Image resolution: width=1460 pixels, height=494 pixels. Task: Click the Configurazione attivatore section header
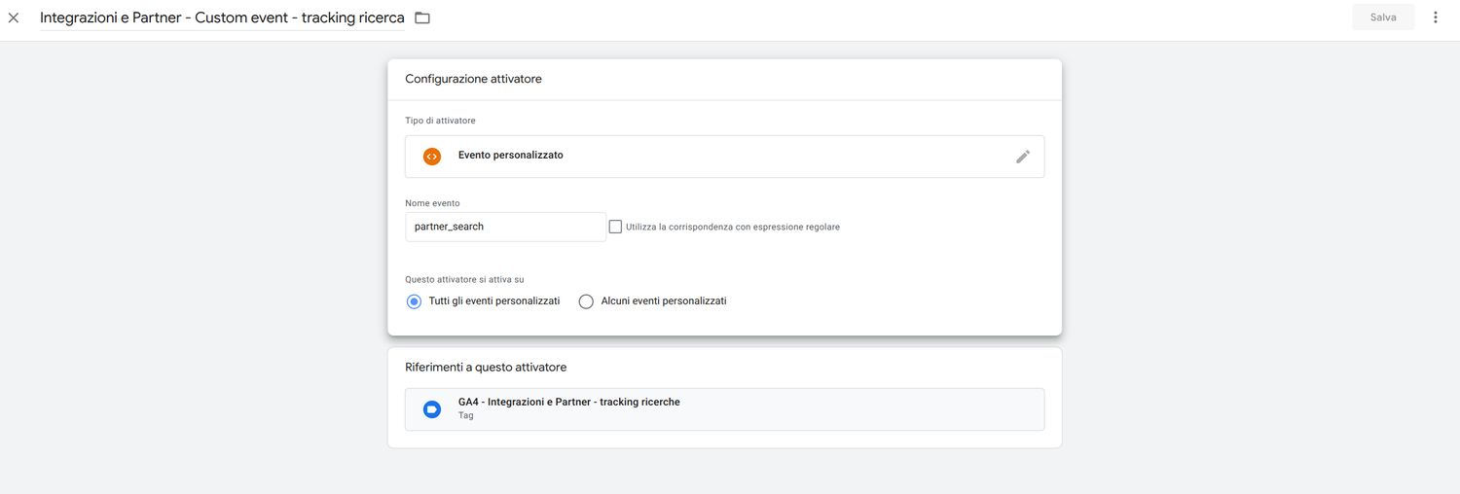coord(473,79)
